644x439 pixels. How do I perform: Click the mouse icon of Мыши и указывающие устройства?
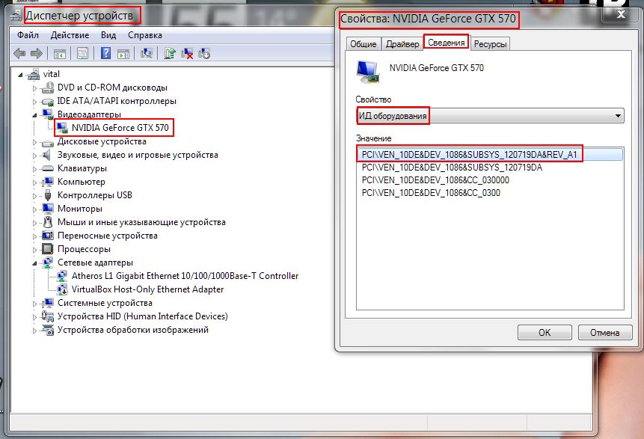point(48,222)
